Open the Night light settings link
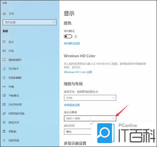 (72, 44)
